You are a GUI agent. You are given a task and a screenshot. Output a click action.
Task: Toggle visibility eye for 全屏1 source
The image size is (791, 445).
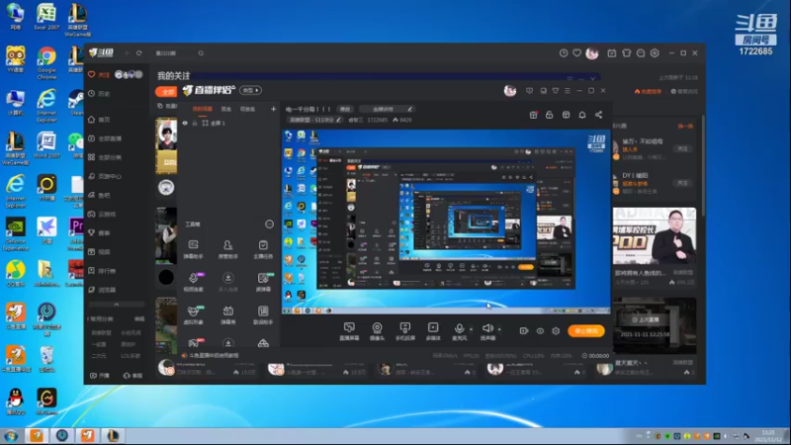[185, 123]
